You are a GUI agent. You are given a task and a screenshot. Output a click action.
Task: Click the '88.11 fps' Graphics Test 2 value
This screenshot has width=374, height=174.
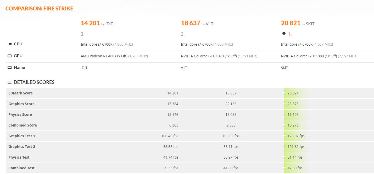tap(231, 147)
